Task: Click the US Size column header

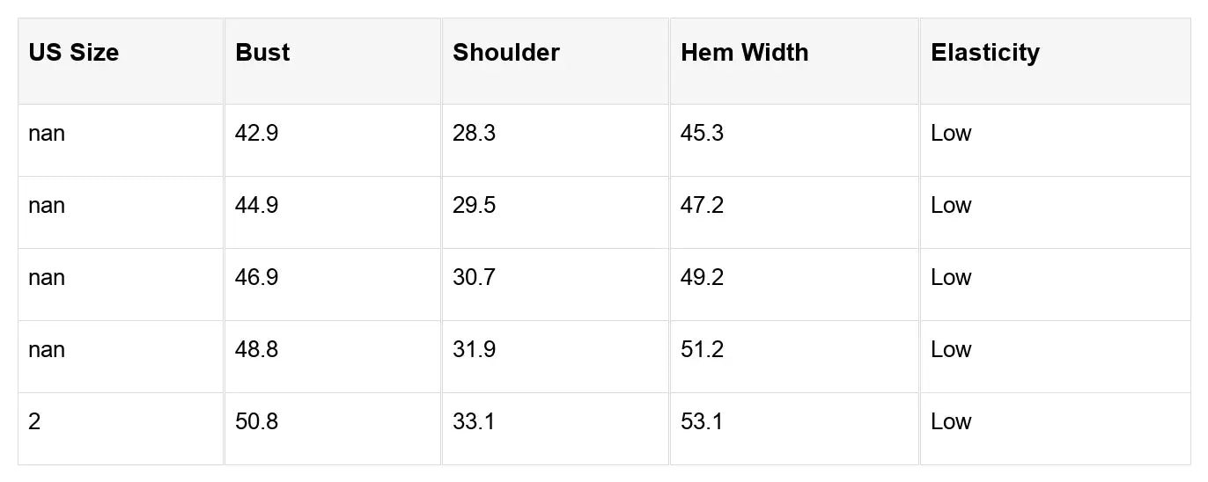Action: 74,53
